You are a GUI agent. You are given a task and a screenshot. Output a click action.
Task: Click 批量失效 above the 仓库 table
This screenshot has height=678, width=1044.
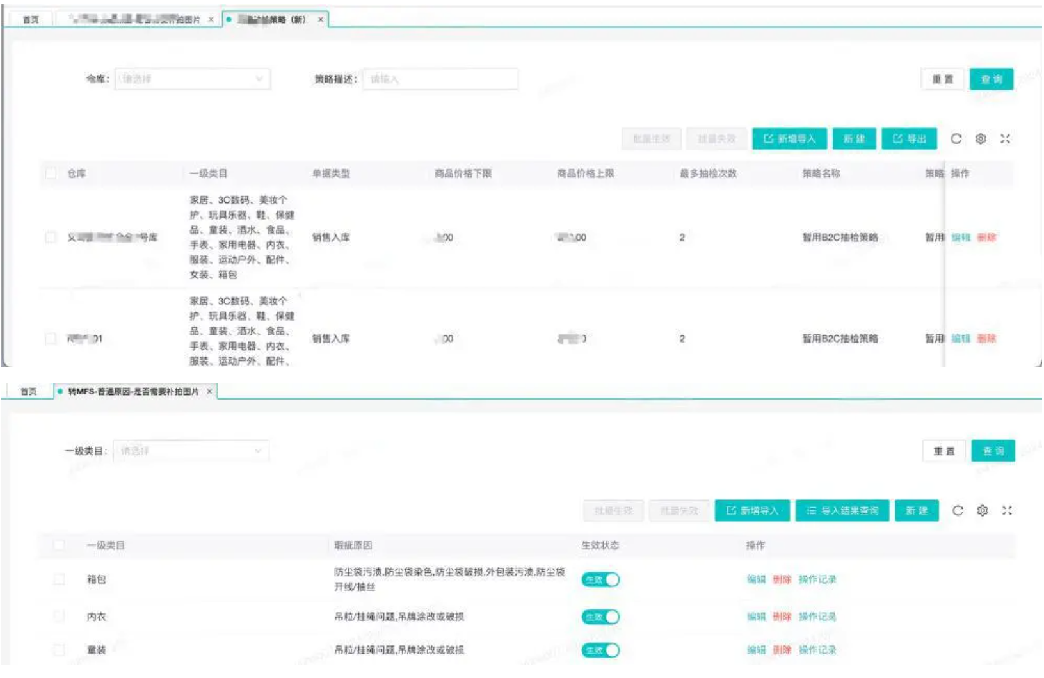click(717, 138)
